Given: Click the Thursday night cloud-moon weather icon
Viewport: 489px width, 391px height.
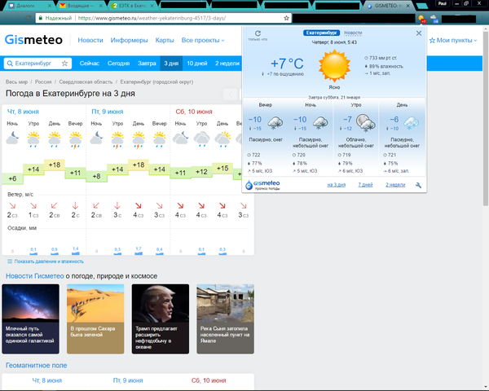Looking at the screenshot, I should (12, 138).
